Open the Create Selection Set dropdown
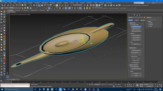The height and width of the screenshot is (91, 163). pos(78,5)
